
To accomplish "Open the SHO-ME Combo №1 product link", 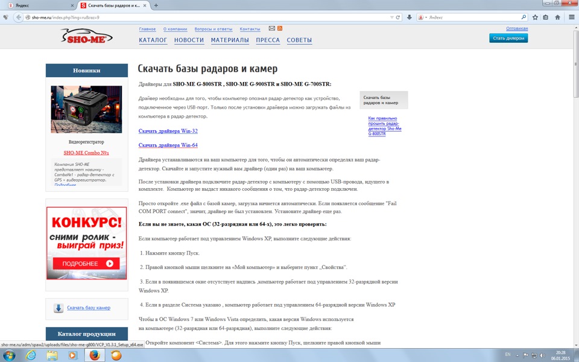I will point(86,153).
